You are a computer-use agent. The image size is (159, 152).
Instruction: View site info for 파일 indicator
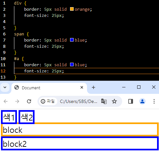click(48, 101)
